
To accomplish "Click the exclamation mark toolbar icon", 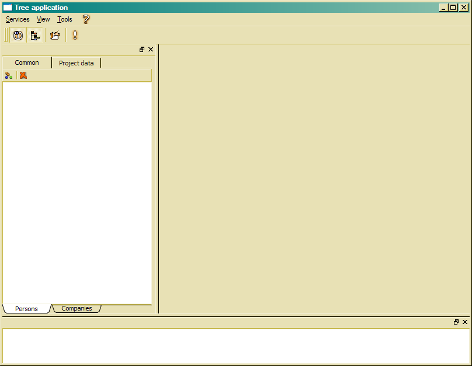I will pos(75,36).
